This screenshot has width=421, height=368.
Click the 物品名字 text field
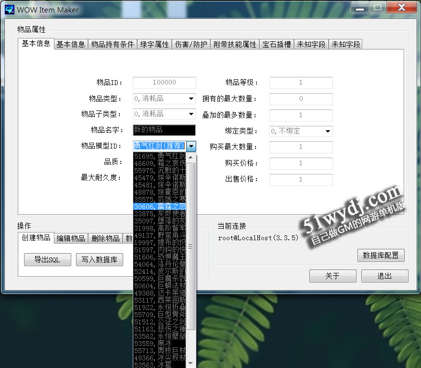click(165, 130)
